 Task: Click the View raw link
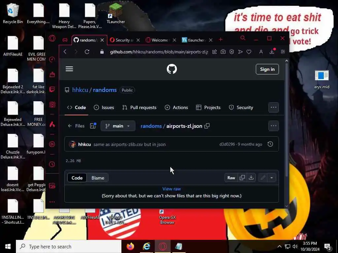[172, 189]
